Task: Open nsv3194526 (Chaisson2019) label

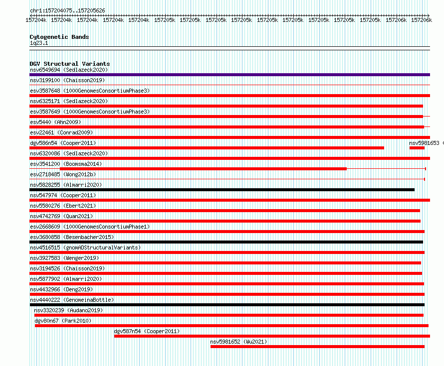Action: (67, 268)
